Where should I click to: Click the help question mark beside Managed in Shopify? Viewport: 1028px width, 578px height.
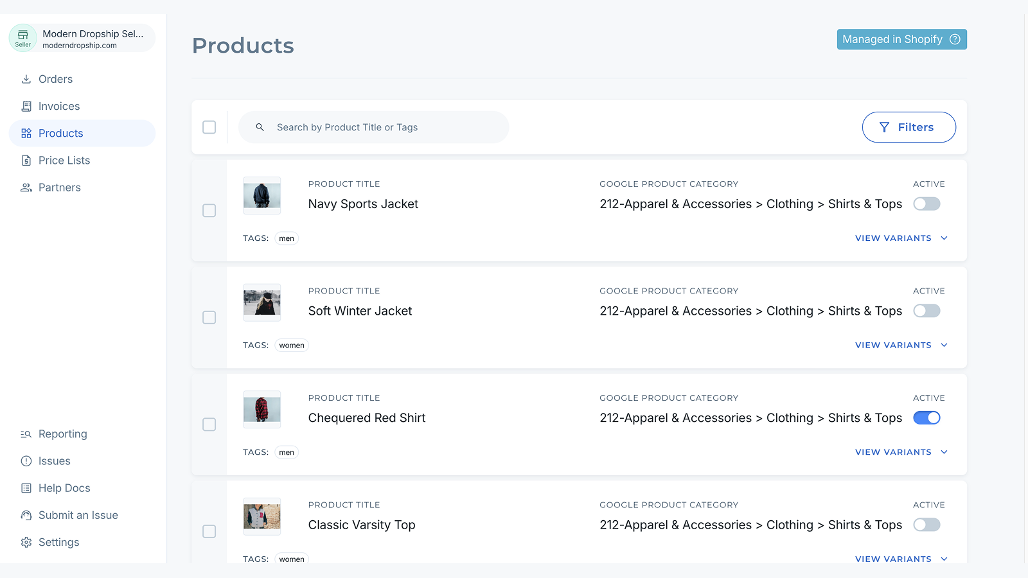point(955,39)
